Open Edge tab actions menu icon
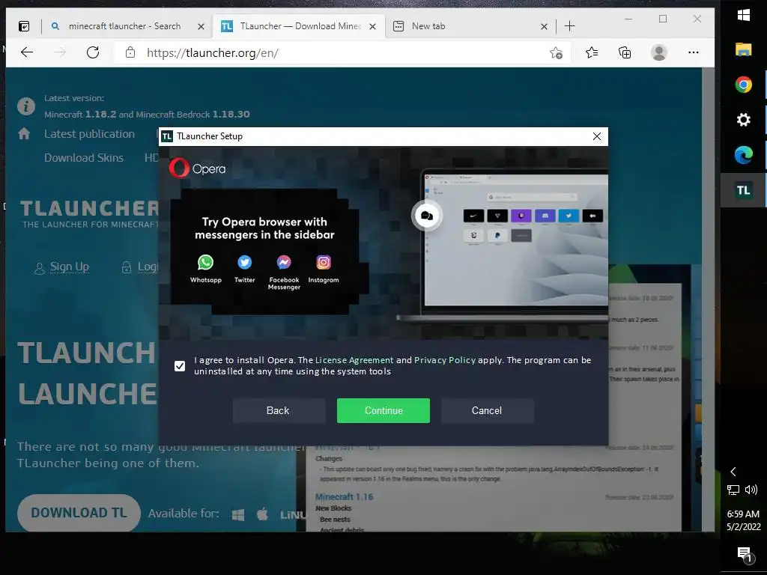Viewport: 767px width, 575px height. click(x=24, y=26)
